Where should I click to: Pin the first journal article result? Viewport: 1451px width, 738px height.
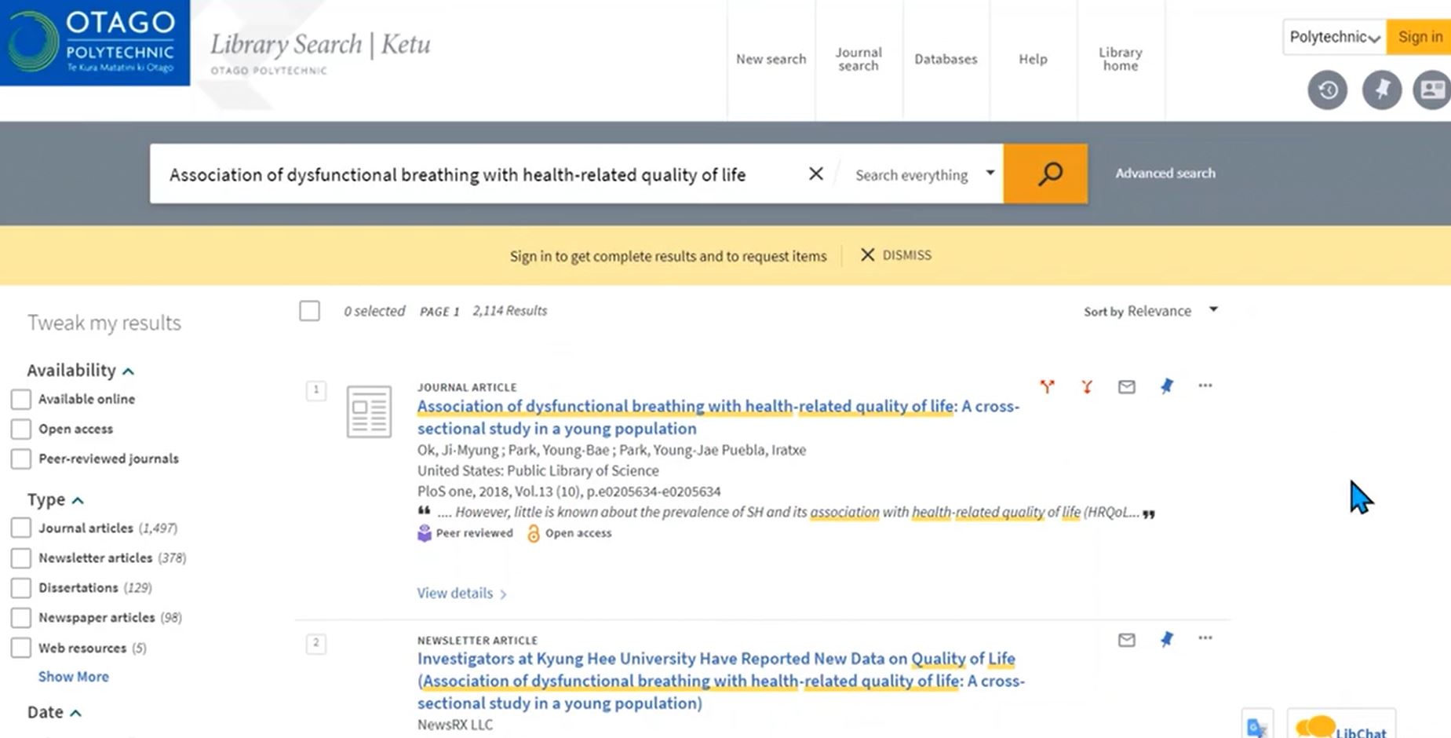pyautogui.click(x=1167, y=386)
